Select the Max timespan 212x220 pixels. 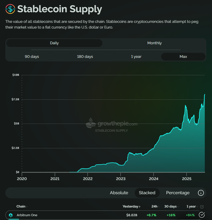pyautogui.click(x=183, y=57)
